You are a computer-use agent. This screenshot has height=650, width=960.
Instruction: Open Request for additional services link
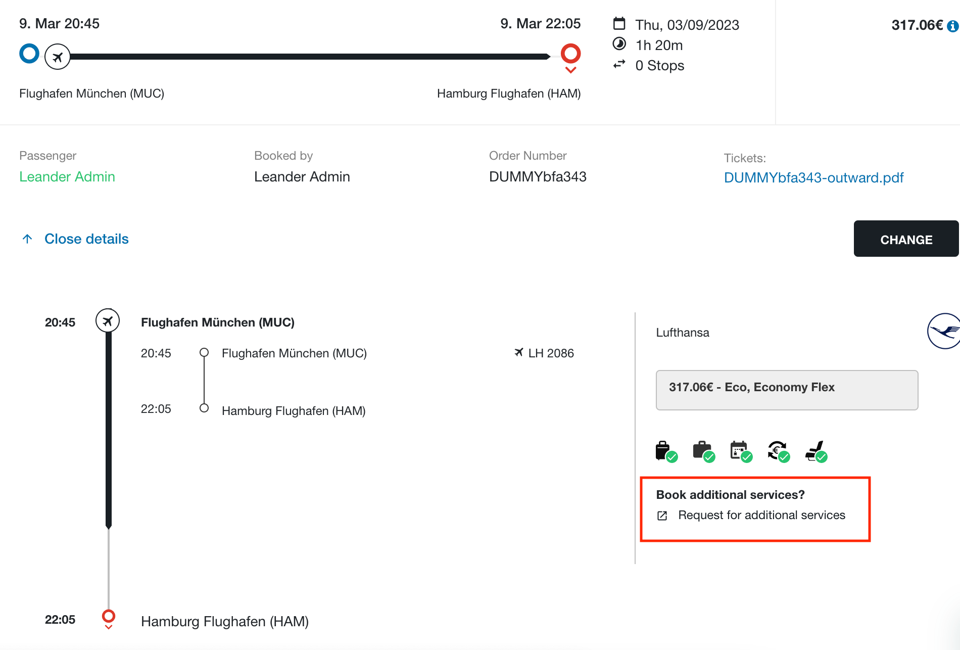point(761,515)
